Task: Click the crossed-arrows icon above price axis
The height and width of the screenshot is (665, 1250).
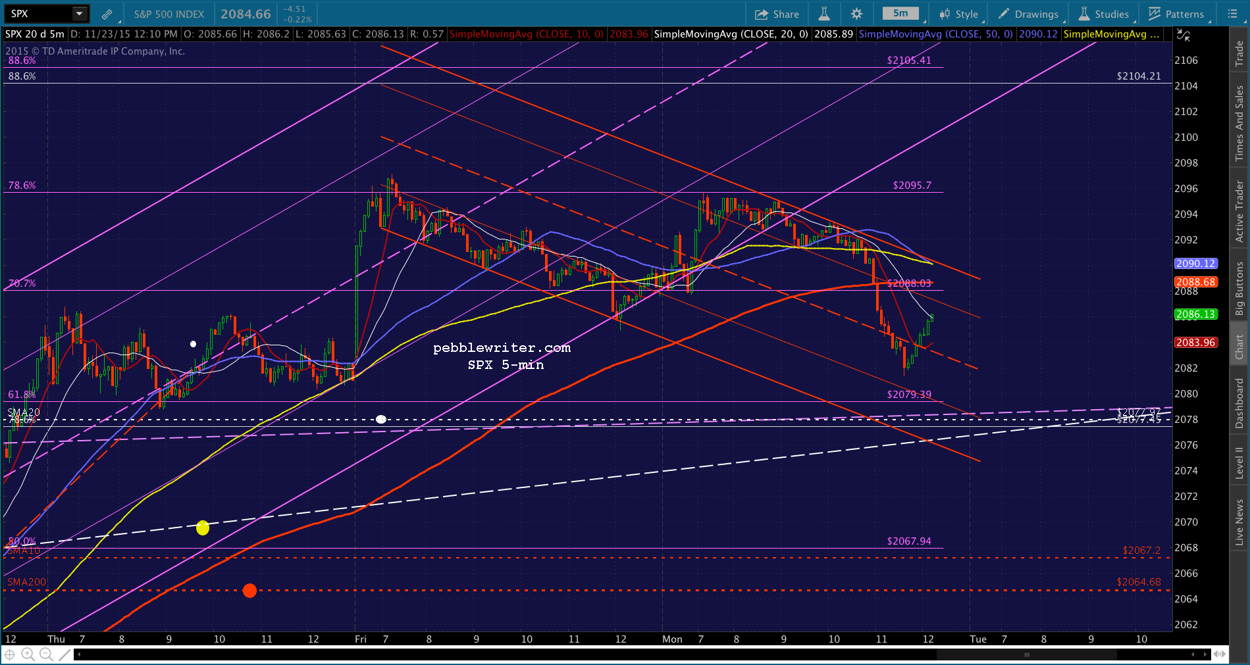Action: tap(1184, 35)
